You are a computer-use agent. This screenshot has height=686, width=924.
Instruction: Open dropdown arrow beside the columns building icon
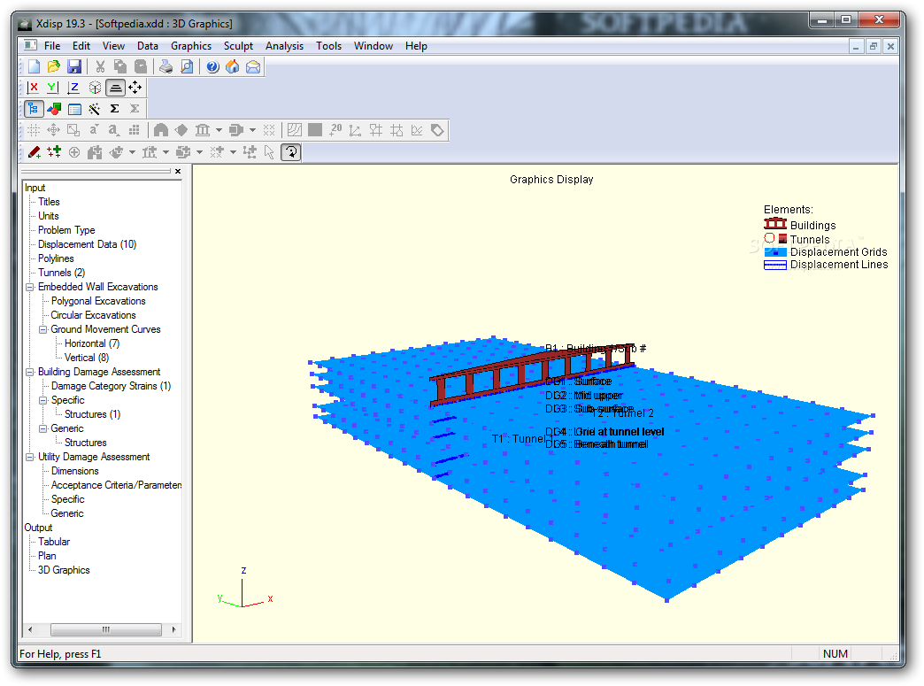point(219,130)
